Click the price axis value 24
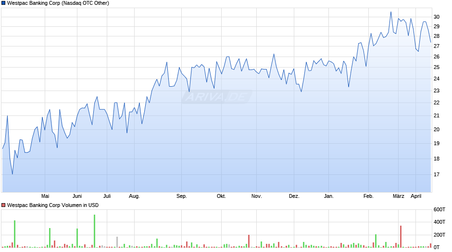This screenshot has height=252, width=452. (437, 79)
